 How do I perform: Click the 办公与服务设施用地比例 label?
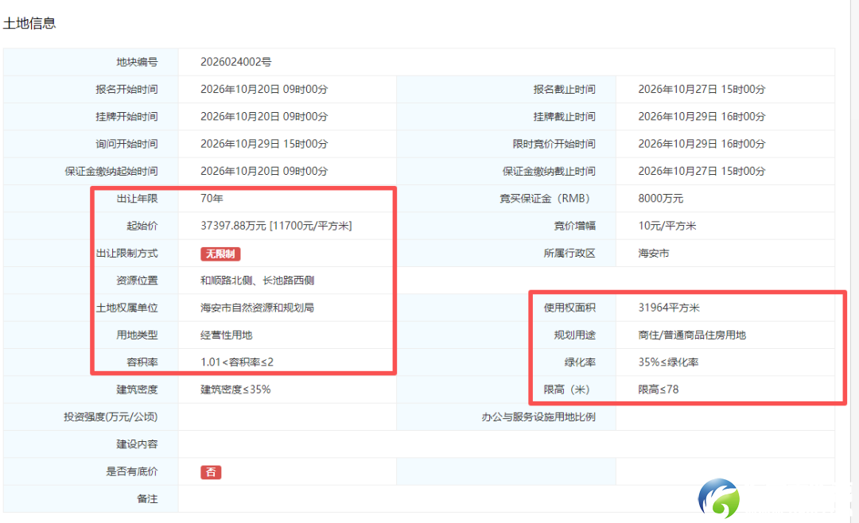click(x=538, y=417)
